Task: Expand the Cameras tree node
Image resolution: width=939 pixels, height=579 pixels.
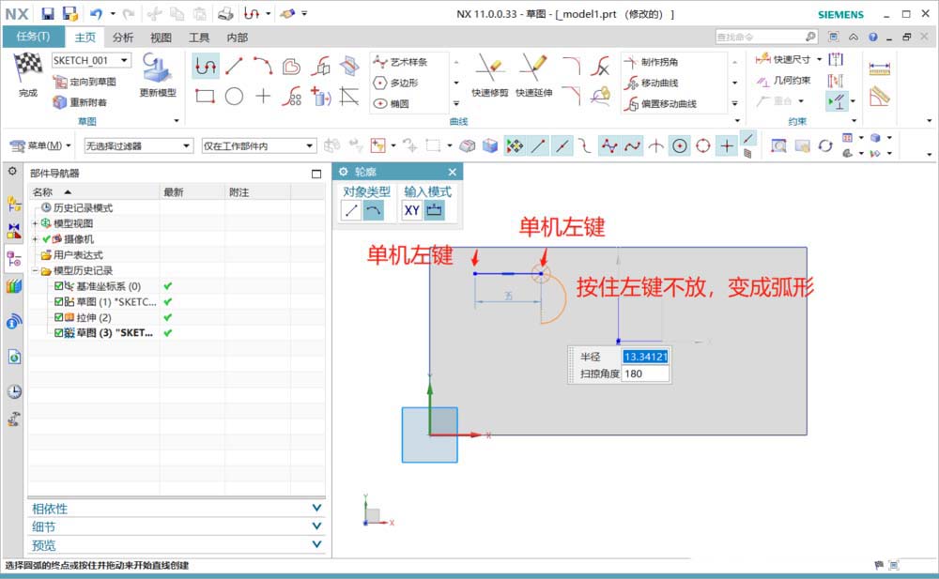Action: coord(35,239)
